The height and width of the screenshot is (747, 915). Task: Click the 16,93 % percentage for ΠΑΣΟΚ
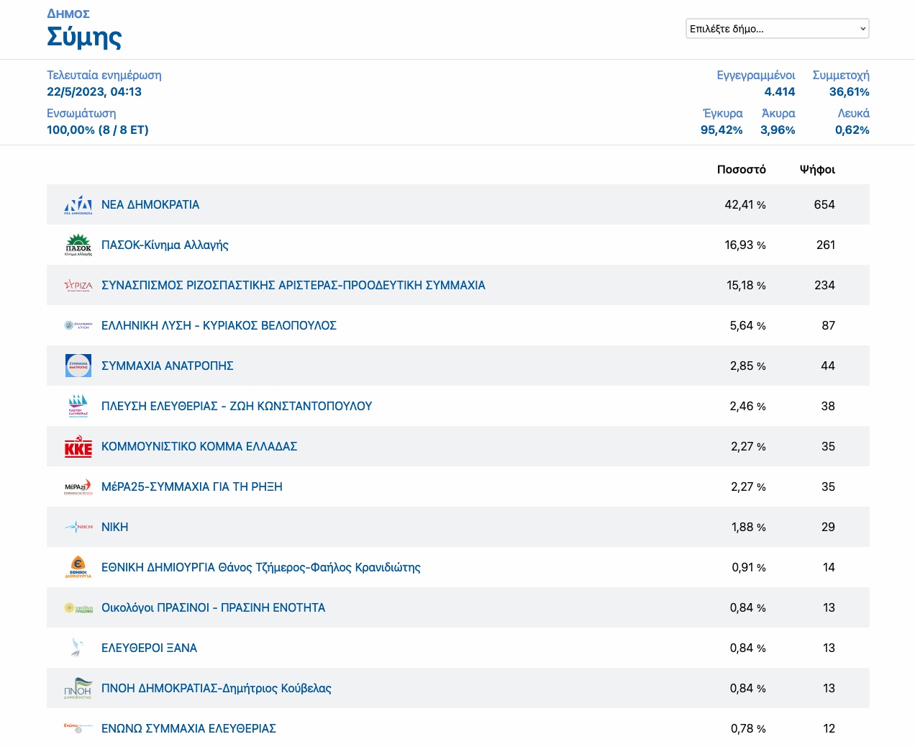745,245
